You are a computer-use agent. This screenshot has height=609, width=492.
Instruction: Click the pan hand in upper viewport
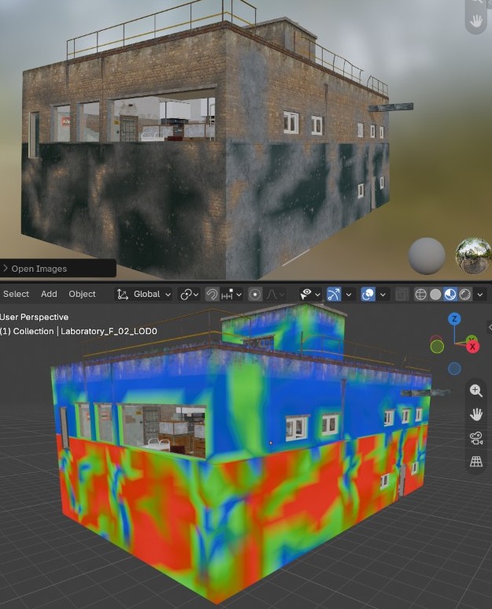(x=476, y=21)
